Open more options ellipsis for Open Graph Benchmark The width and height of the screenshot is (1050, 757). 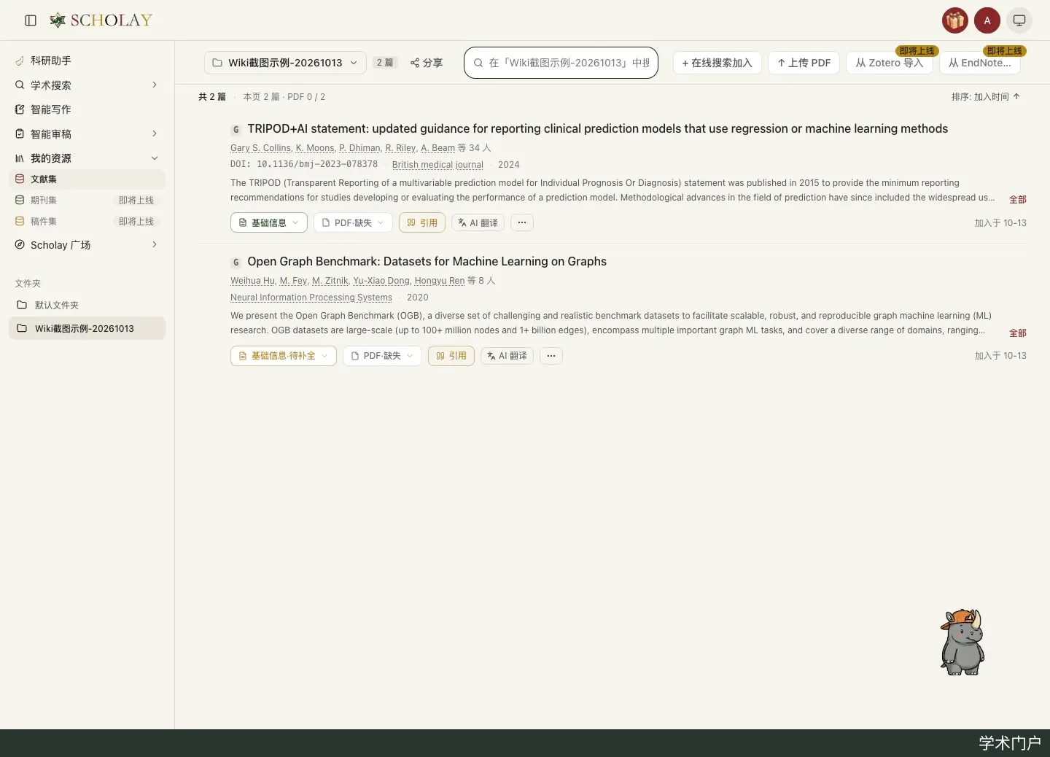click(551, 356)
